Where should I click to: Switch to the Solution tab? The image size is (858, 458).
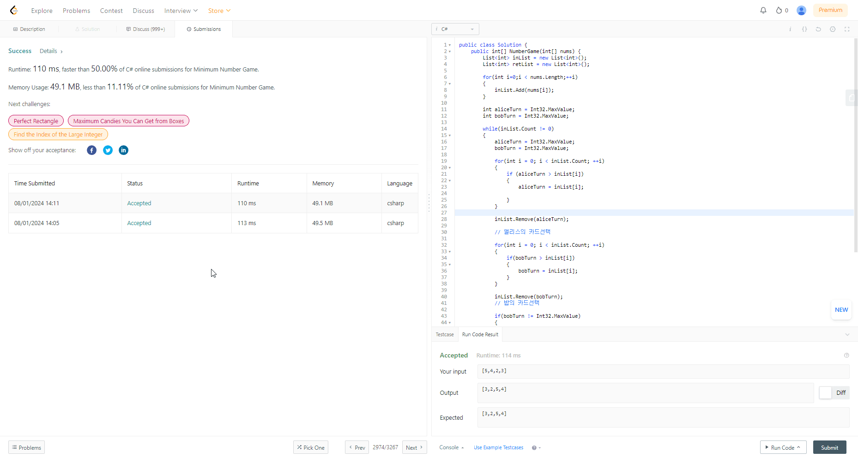coord(87,29)
